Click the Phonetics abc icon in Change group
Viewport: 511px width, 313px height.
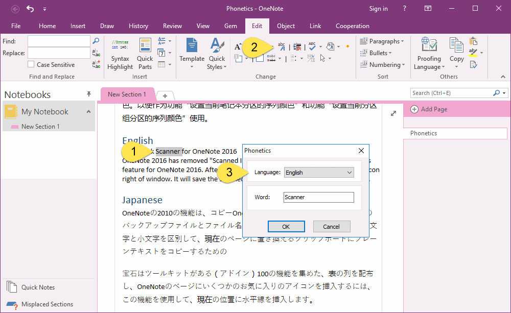pos(282,46)
